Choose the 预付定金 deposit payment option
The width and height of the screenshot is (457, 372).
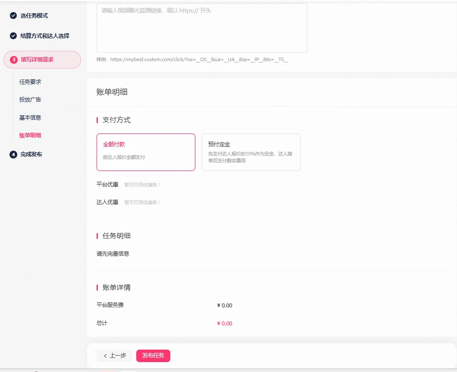pos(251,152)
